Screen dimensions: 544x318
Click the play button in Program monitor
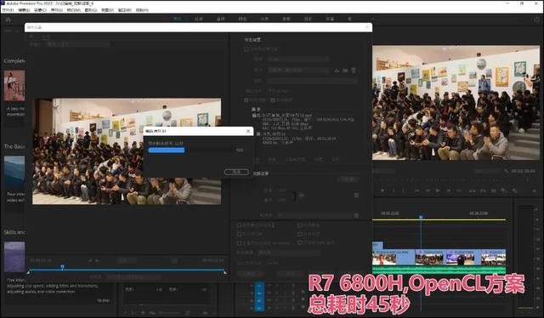438,190
